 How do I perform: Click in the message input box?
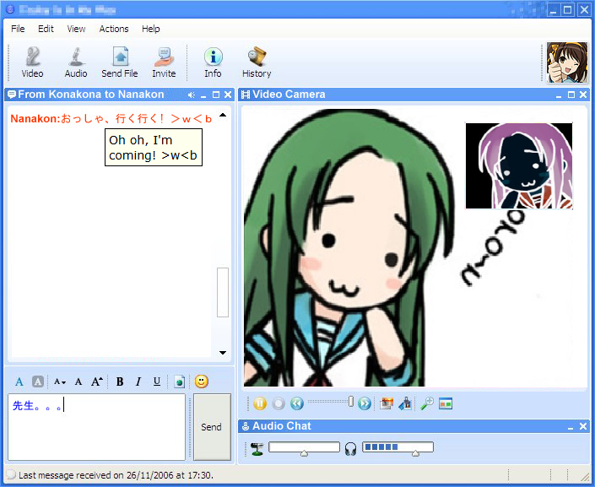(x=96, y=427)
